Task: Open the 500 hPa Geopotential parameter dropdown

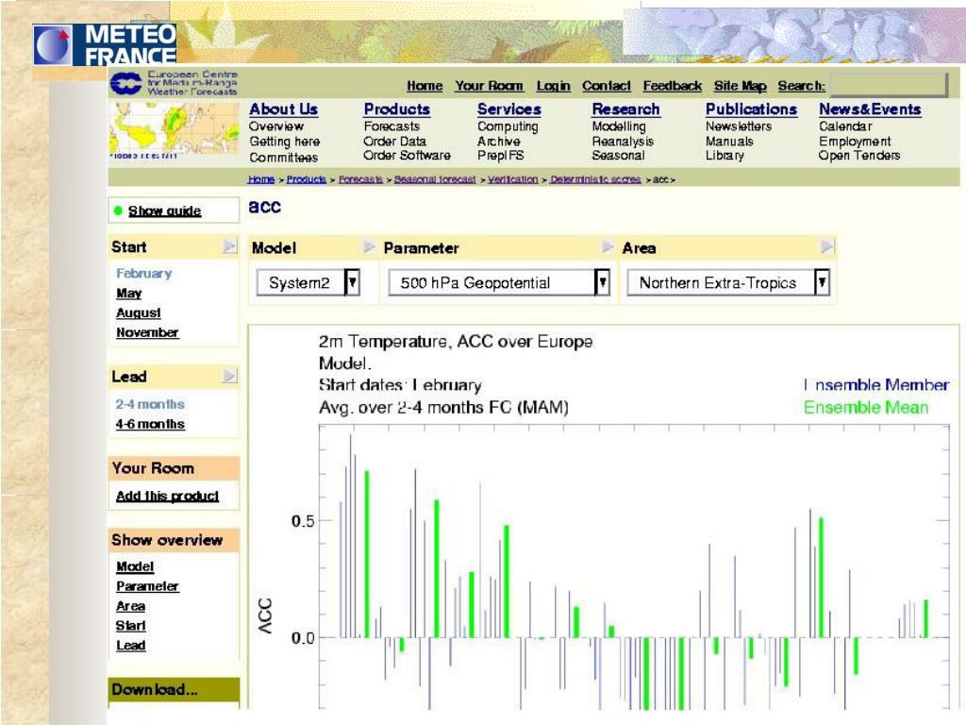Action: pyautogui.click(x=499, y=283)
